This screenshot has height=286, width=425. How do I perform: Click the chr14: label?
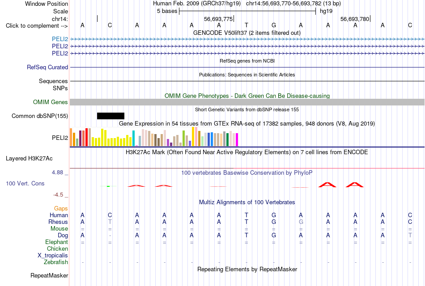click(60, 19)
